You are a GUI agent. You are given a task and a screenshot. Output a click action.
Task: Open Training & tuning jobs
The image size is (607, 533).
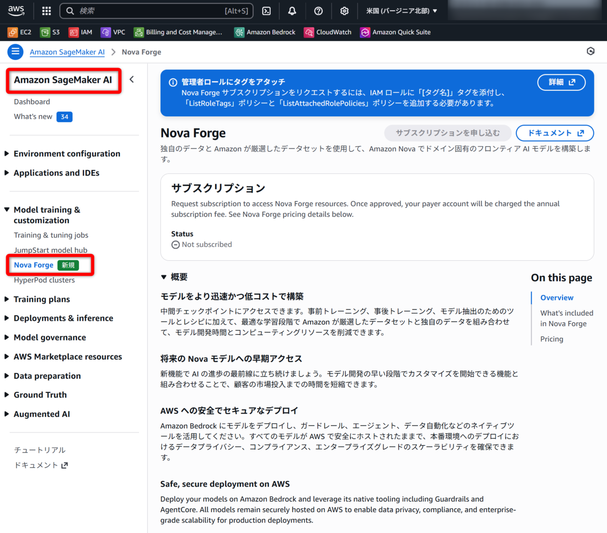51,235
